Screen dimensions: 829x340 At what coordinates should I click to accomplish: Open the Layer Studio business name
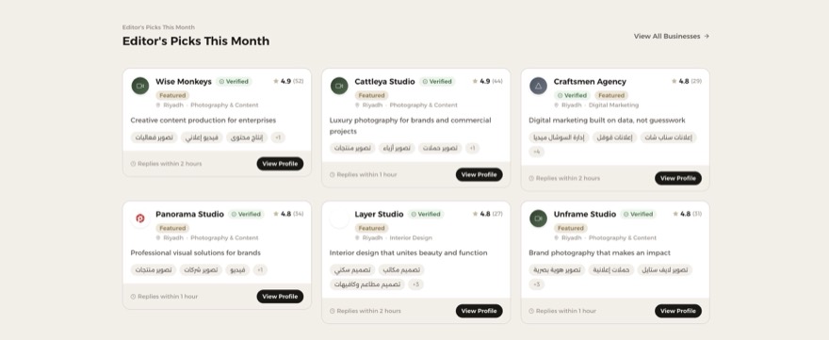[379, 214]
